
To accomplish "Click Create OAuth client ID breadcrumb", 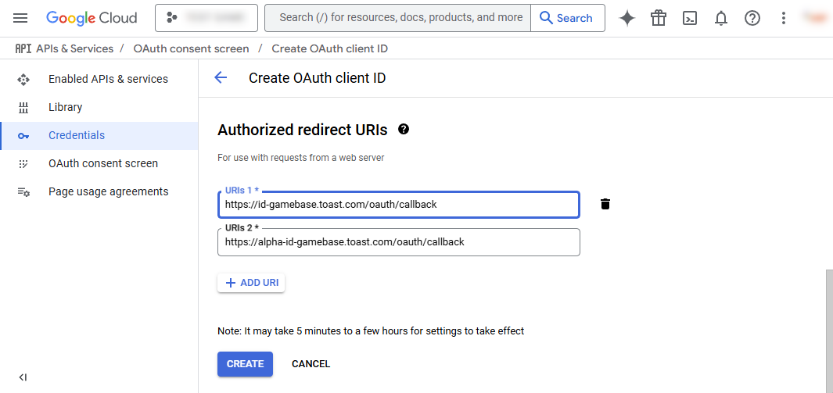I will tap(330, 48).
